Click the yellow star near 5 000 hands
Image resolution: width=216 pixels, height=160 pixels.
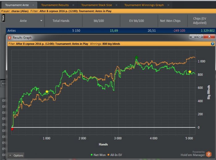(190, 72)
